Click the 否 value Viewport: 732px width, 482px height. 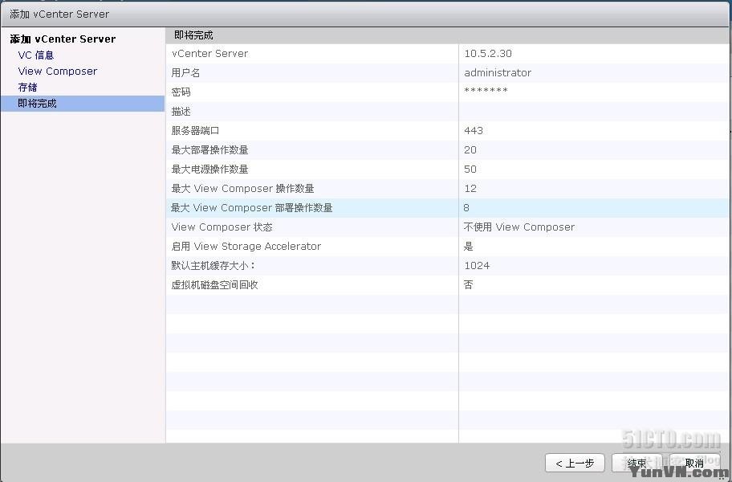pyautogui.click(x=468, y=285)
